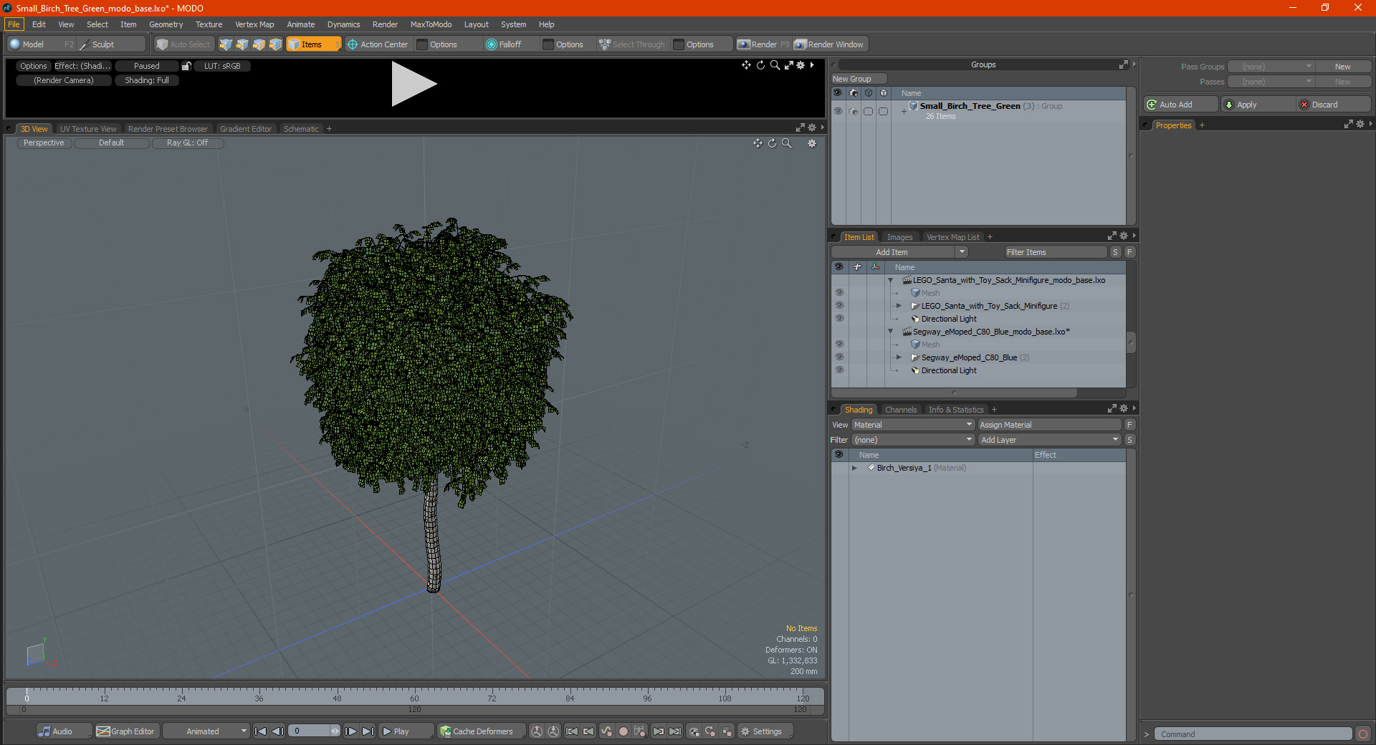Maximize the Groups panel
This screenshot has width=1376, height=745.
1123,64
